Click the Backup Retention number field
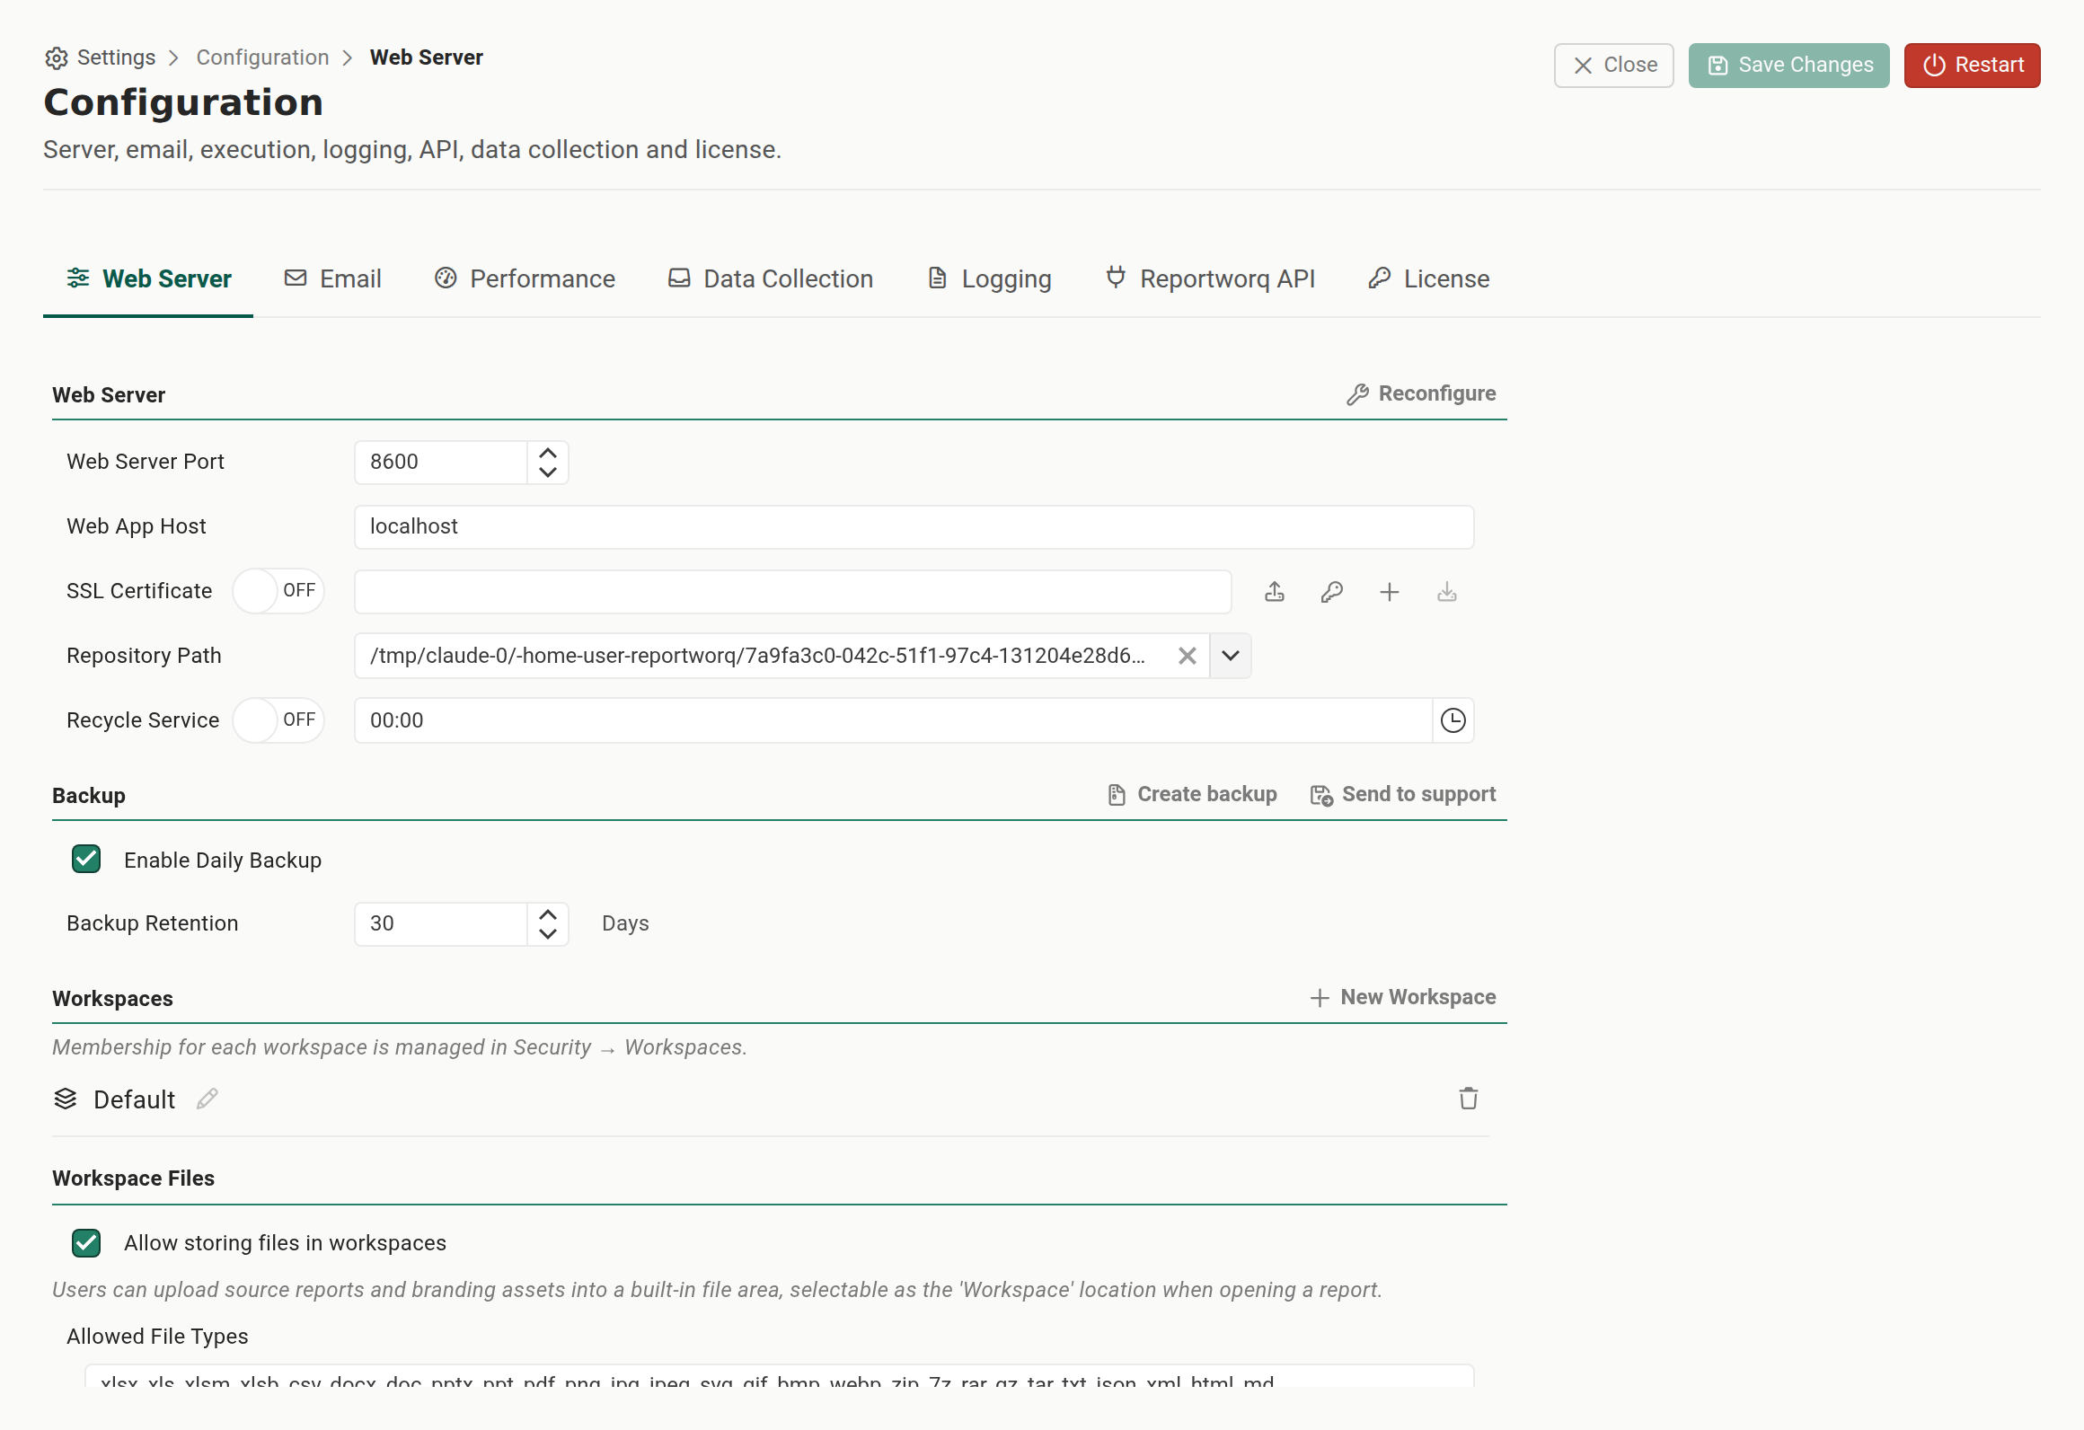This screenshot has height=1430, width=2084. (440, 923)
